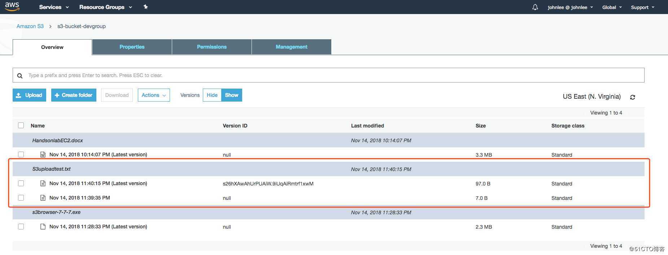This screenshot has width=668, height=255.
Task: Open the Nov 14, 2018 11:39:35 PM version entry
Action: (80, 198)
